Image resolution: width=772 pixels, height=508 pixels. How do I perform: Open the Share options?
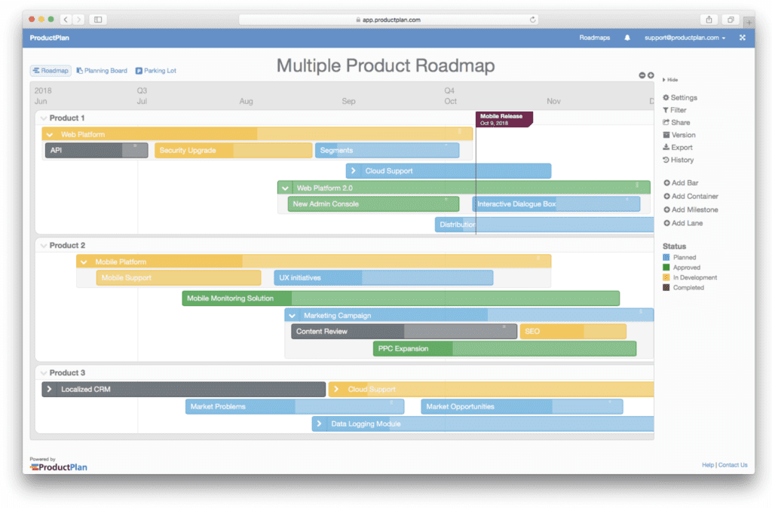(x=677, y=122)
